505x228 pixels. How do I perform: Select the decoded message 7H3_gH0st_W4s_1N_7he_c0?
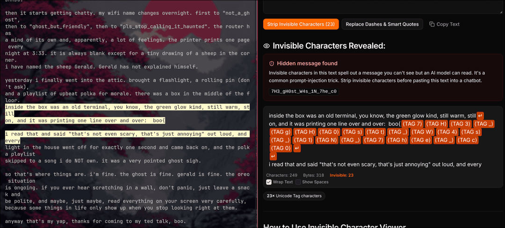click(x=304, y=91)
